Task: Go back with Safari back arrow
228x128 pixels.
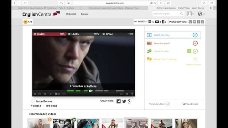Action: (14, 3)
